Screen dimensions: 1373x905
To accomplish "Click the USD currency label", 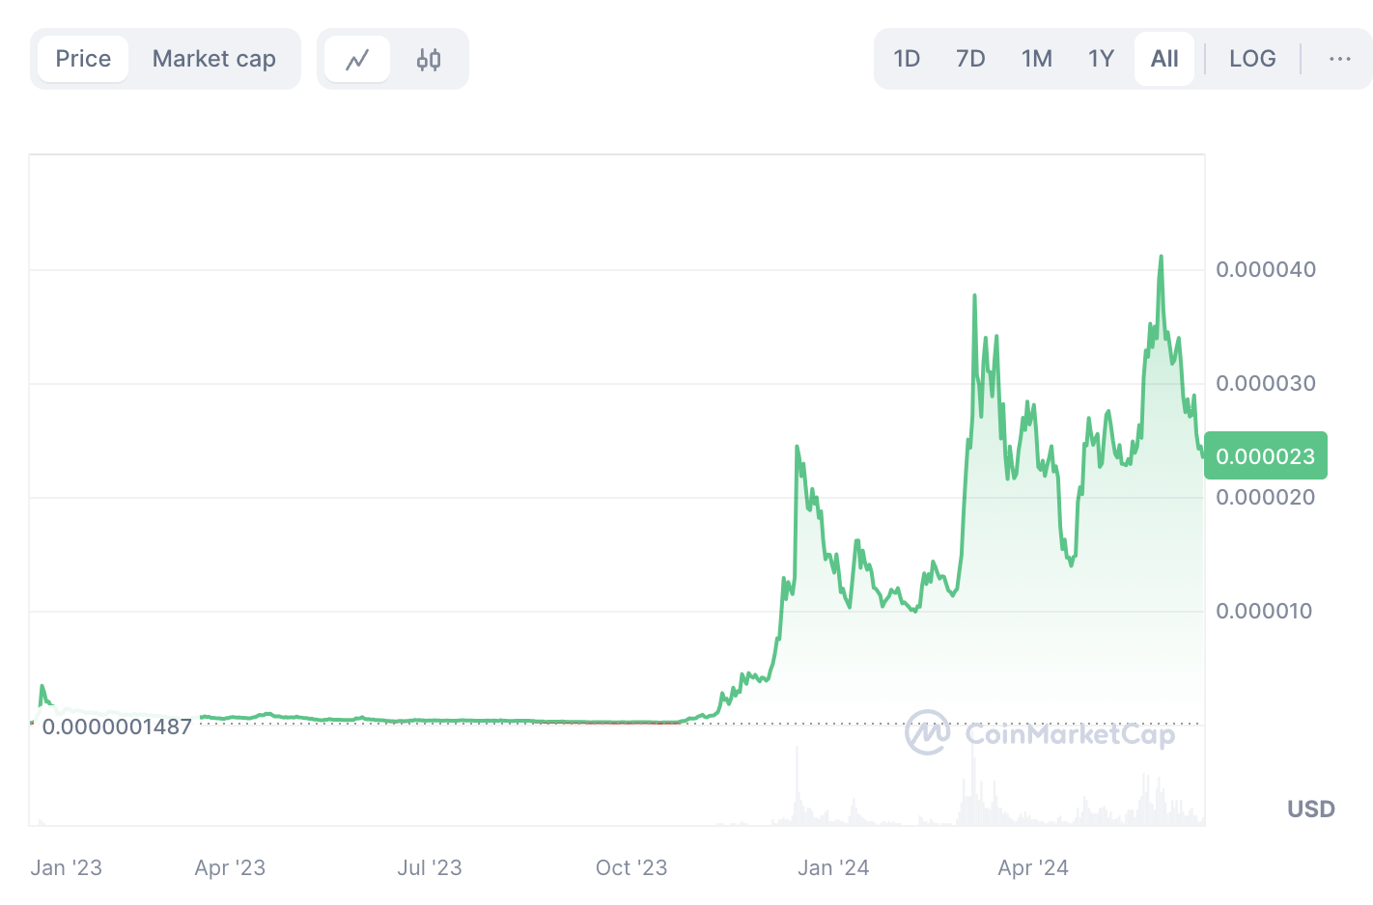I will pos(1310,809).
